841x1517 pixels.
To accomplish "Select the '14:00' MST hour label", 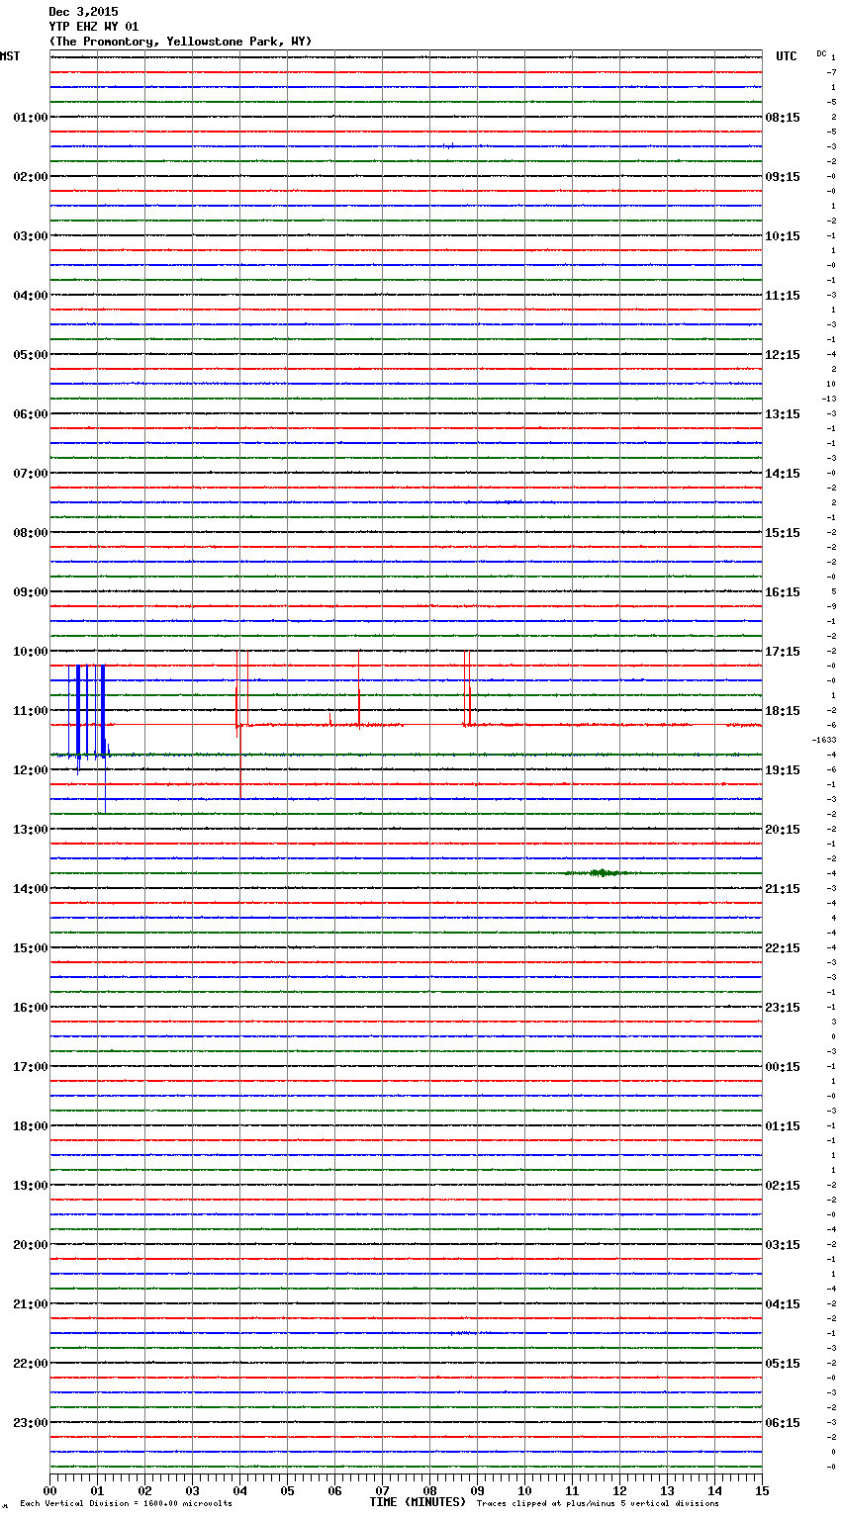I will point(30,889).
